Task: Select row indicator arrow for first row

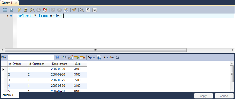Action: [x=3, y=69]
